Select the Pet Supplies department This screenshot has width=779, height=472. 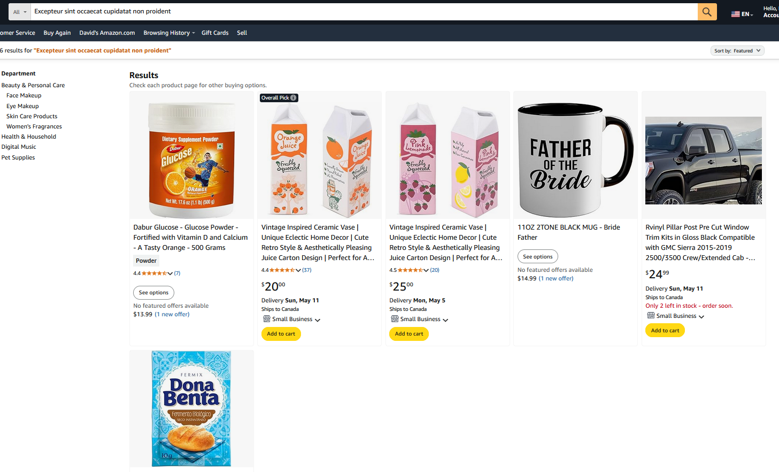(18, 157)
